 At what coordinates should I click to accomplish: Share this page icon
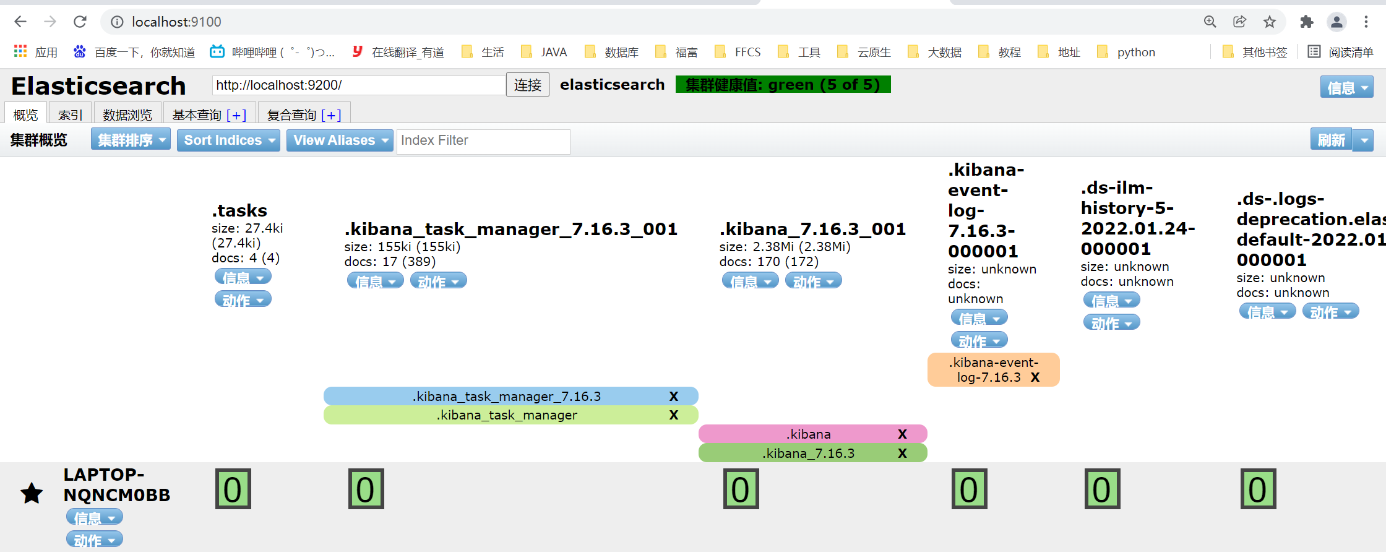click(1239, 22)
